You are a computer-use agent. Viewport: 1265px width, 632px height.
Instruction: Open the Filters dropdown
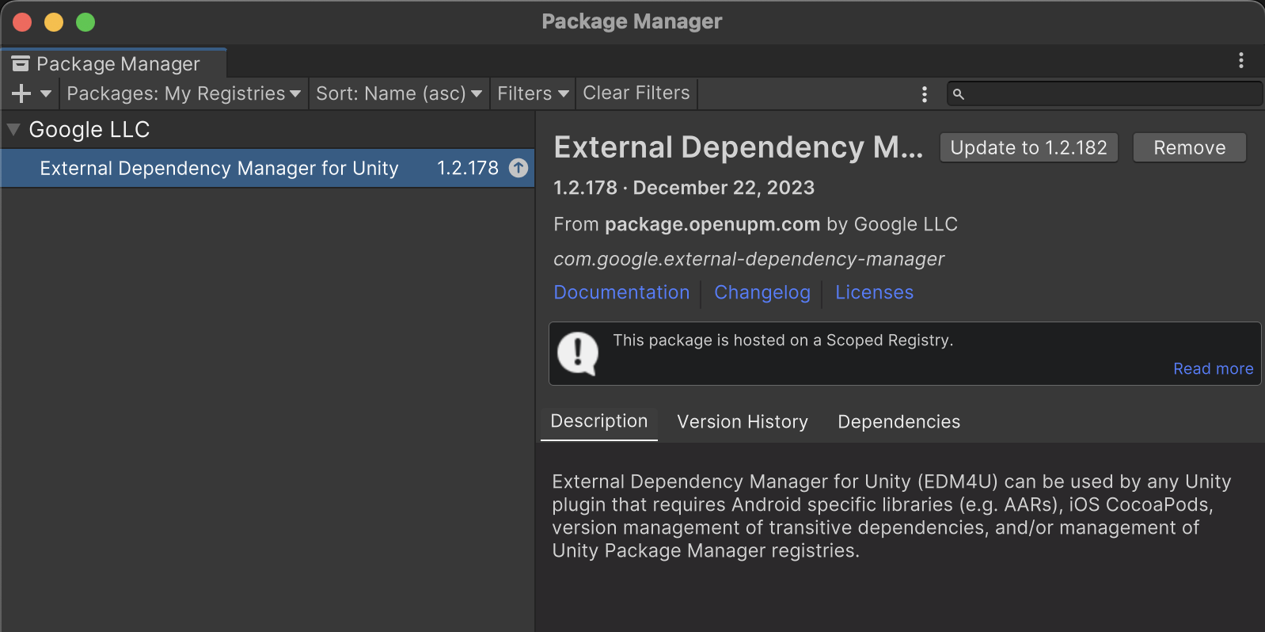[x=533, y=93]
